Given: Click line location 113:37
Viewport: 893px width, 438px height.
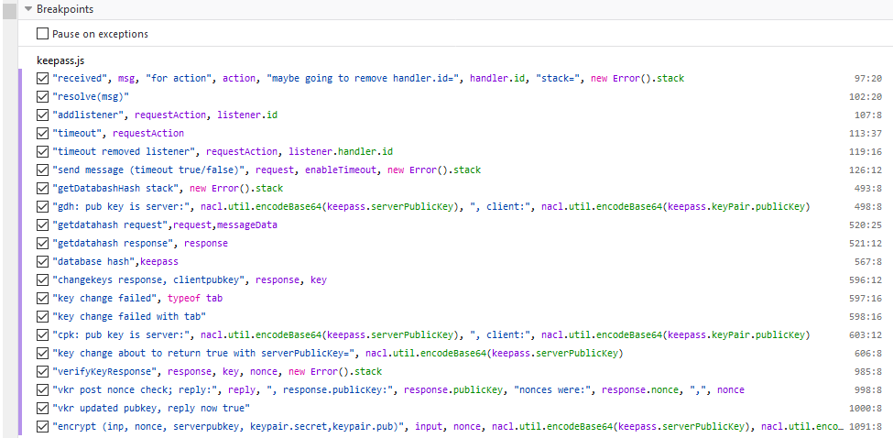Looking at the screenshot, I should (866, 133).
